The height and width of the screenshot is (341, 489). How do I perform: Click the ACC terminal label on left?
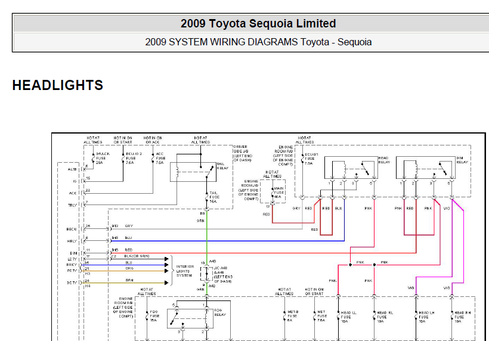coord(73,193)
